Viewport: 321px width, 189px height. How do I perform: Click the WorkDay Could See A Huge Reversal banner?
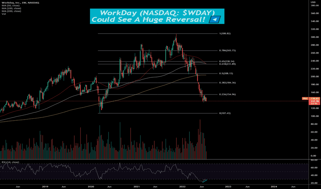pos(157,16)
